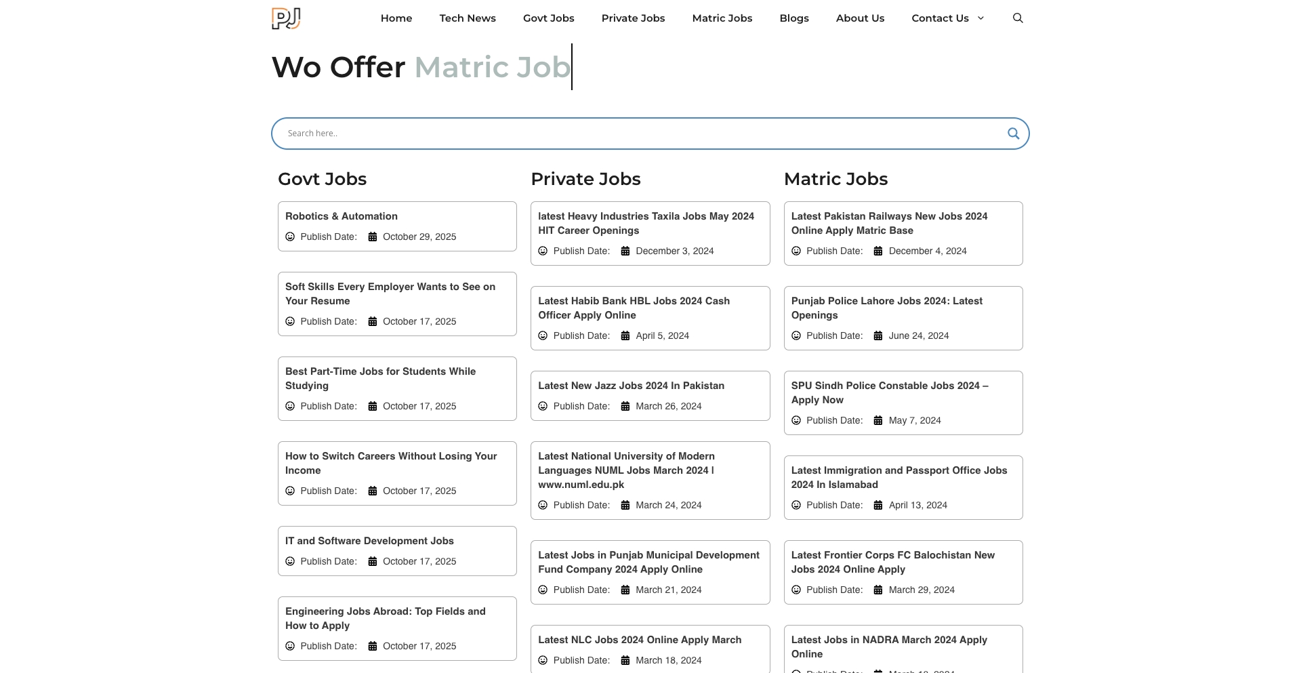Click inside the Search here input field
This screenshot has height=673, width=1301.
pyautogui.click(x=610, y=133)
